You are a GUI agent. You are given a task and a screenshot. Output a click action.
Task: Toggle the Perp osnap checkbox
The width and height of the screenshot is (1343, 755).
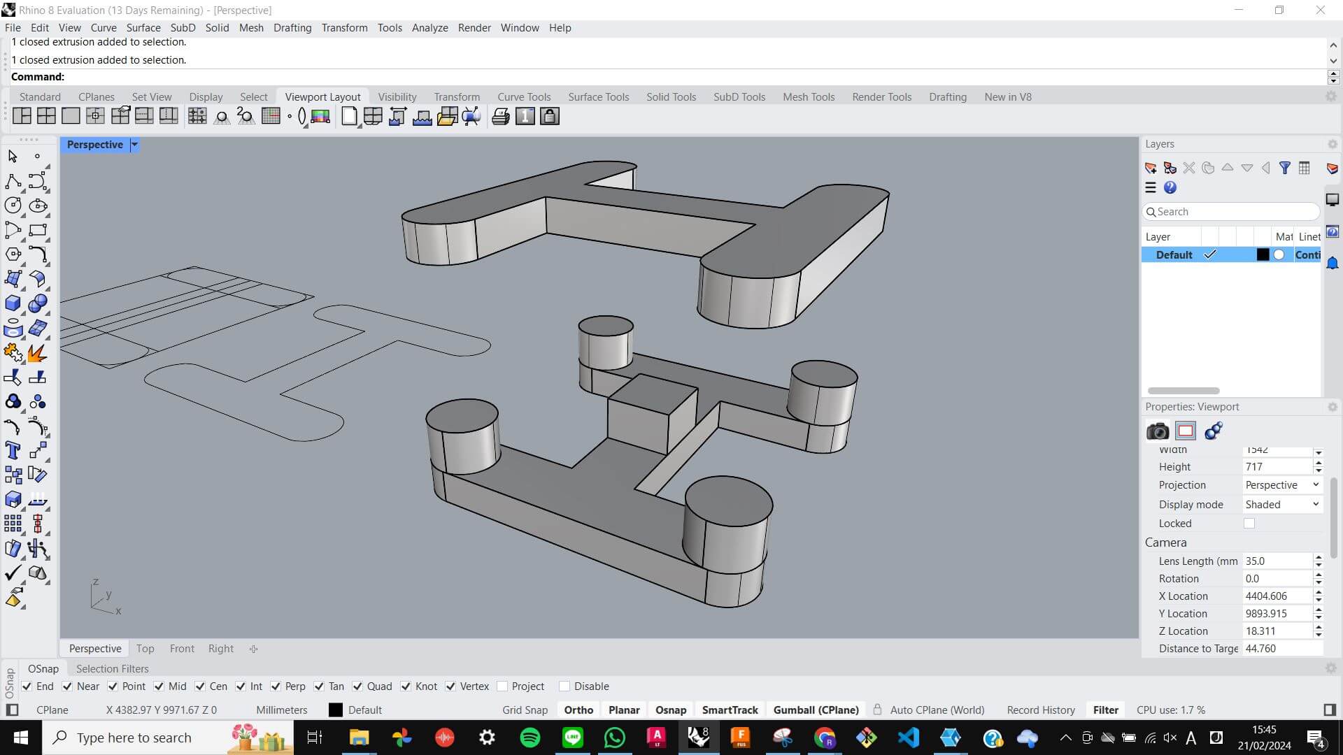click(276, 686)
